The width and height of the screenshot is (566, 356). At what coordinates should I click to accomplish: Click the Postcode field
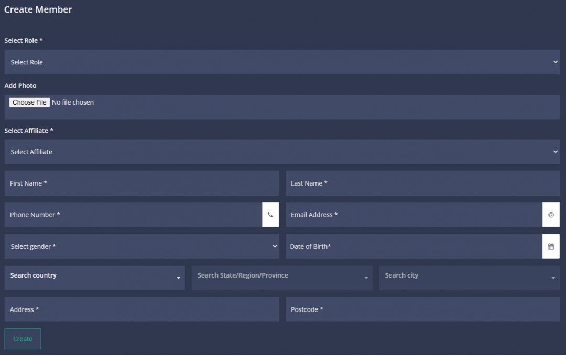click(422, 309)
